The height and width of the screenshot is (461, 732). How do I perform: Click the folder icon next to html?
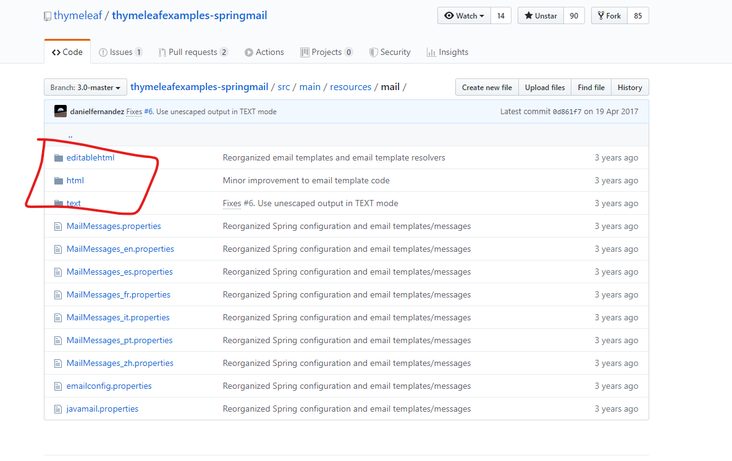pos(58,181)
